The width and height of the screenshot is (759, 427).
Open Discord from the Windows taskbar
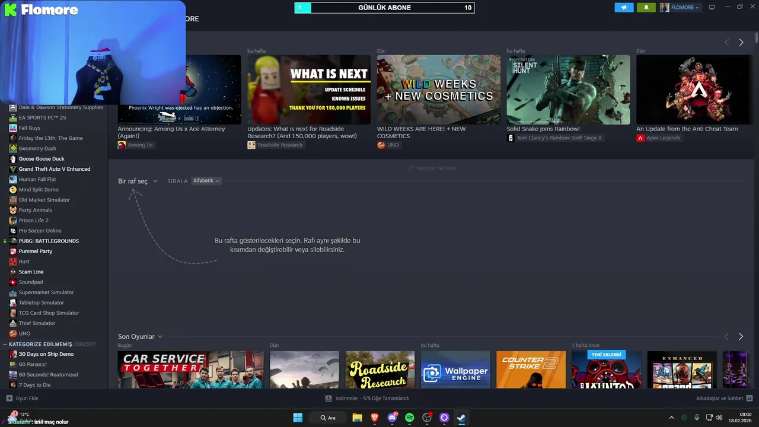point(392,418)
